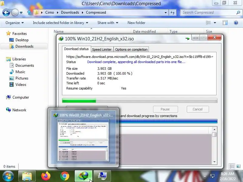This screenshot has width=243, height=182.
Task: Open Explorer help icon
Action: [236, 23]
